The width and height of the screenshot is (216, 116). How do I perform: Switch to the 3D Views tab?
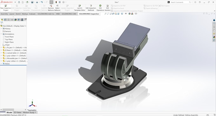tap(17, 113)
